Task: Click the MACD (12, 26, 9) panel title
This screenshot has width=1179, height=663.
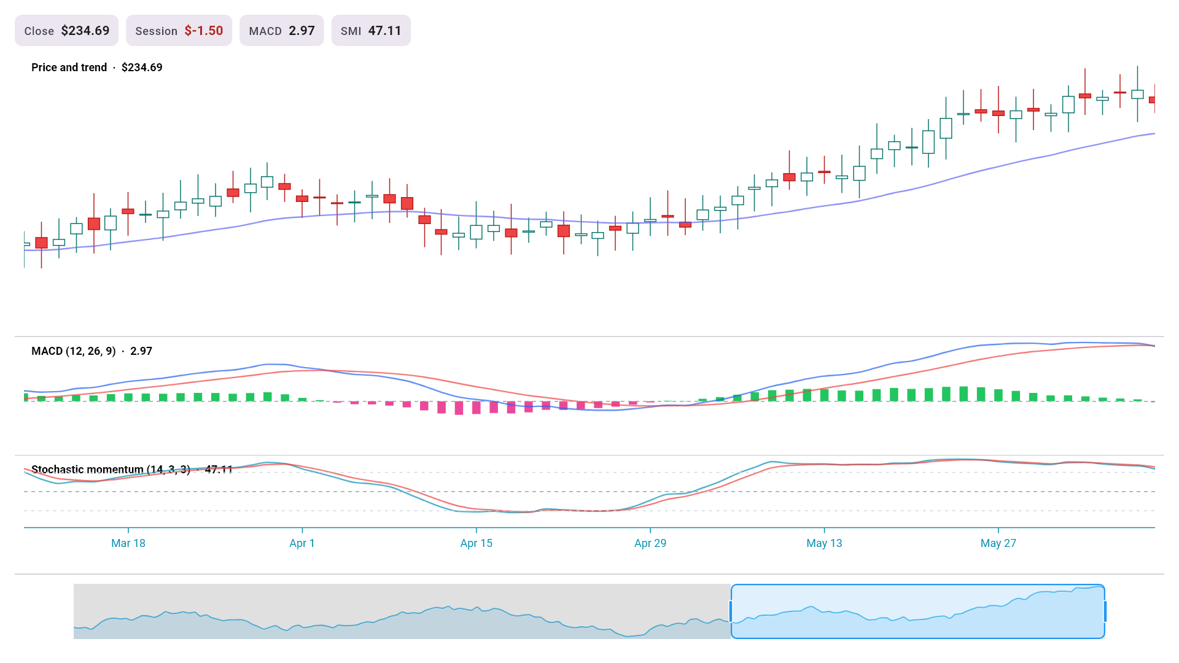Action: [x=91, y=351]
